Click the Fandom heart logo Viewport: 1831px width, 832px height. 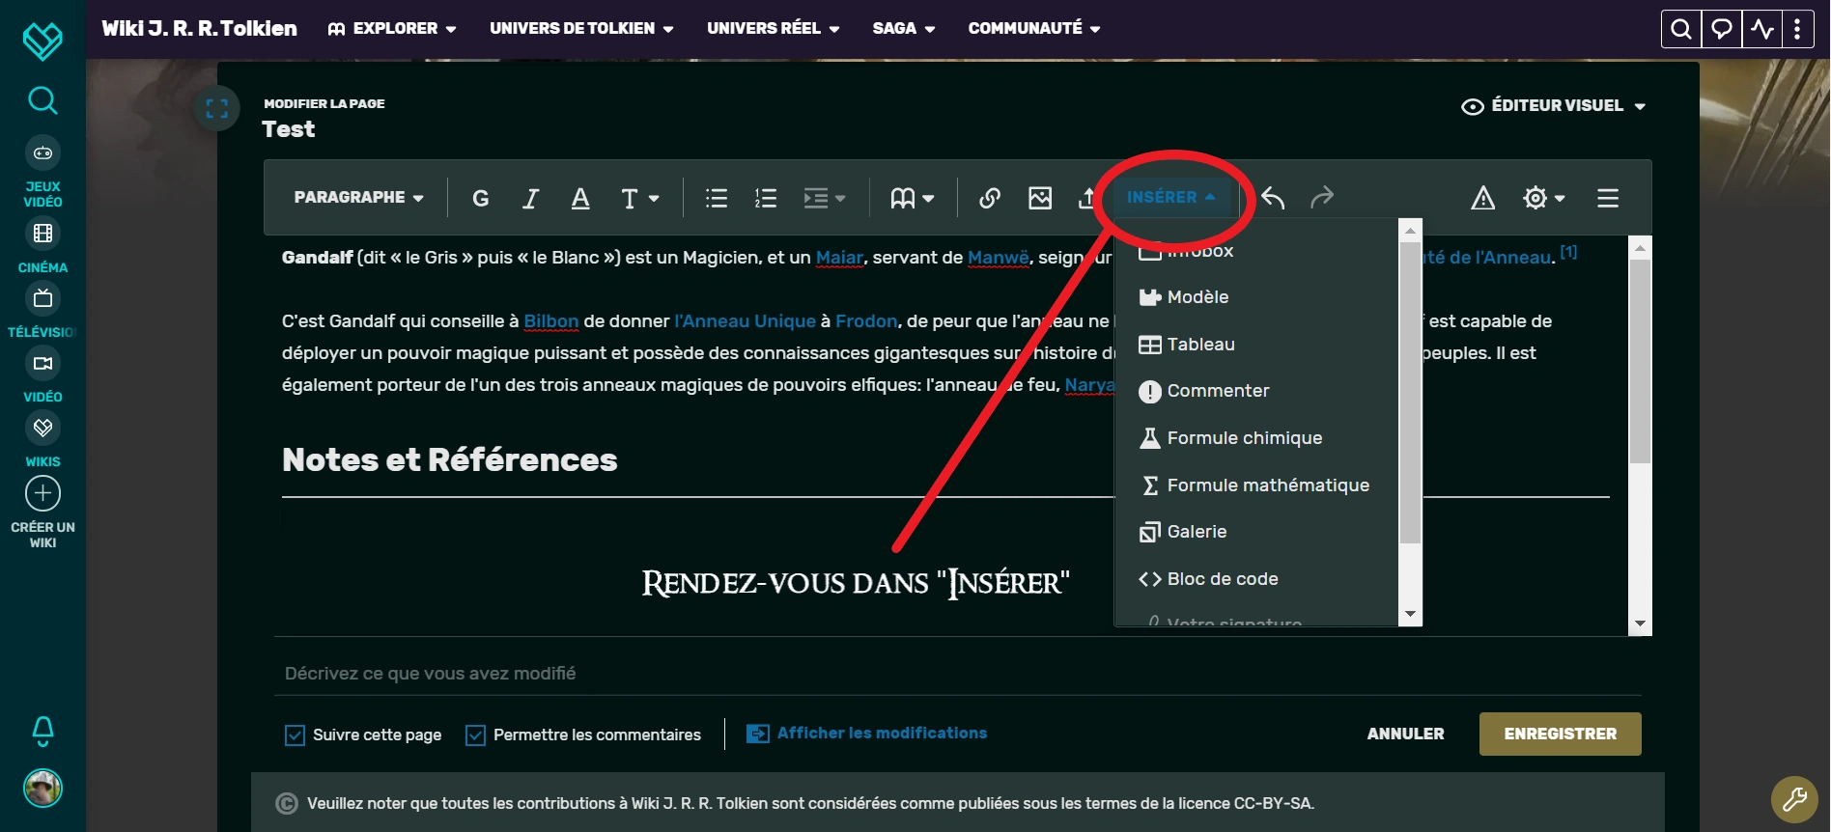pos(42,41)
